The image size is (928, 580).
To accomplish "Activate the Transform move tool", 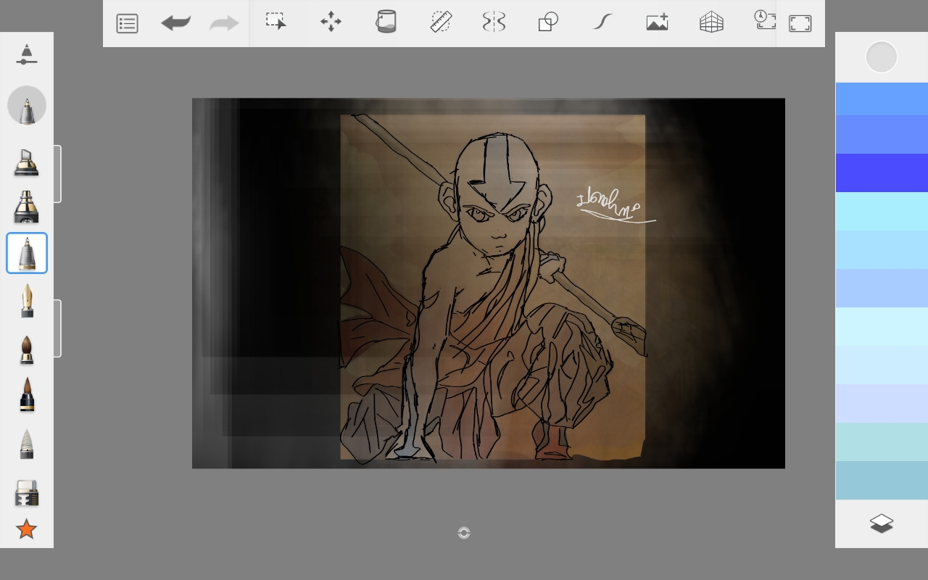I will coord(331,22).
